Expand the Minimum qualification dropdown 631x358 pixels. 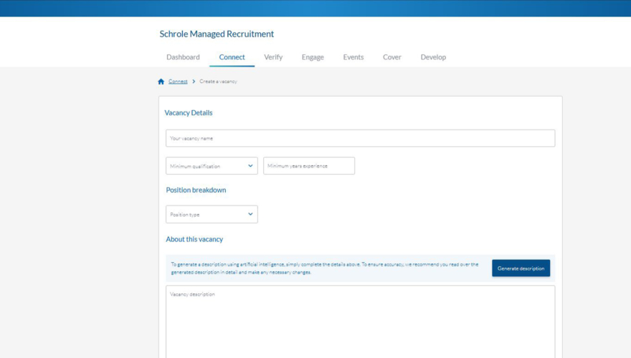click(x=212, y=166)
